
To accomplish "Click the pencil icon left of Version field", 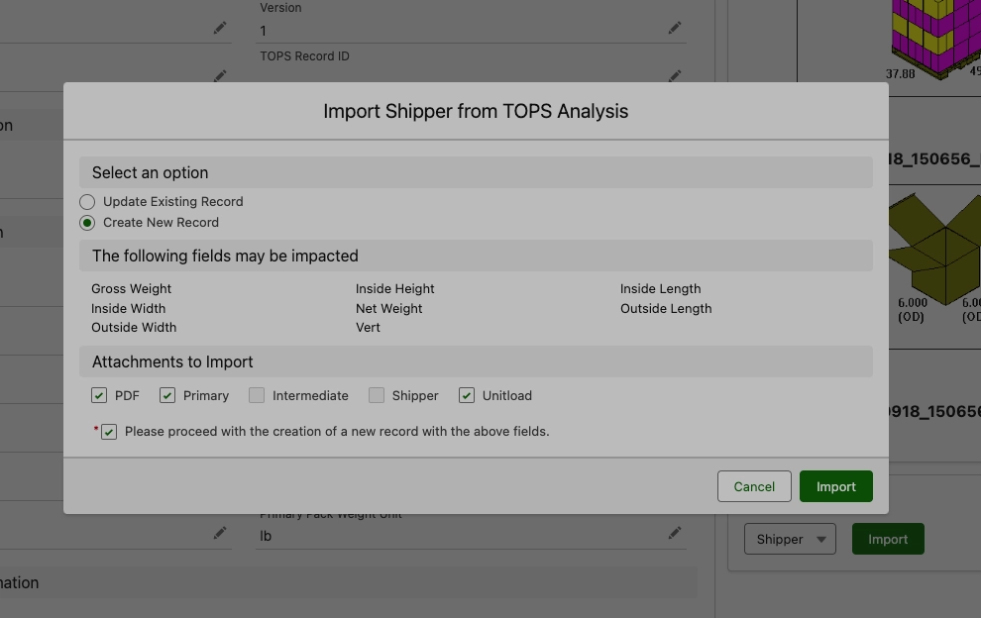I will [220, 28].
